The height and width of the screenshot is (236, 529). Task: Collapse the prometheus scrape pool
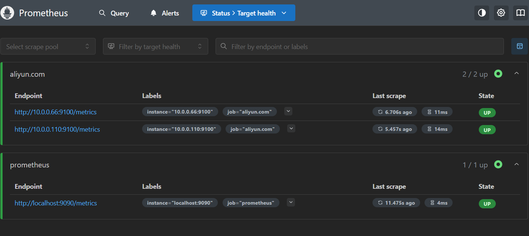click(516, 164)
